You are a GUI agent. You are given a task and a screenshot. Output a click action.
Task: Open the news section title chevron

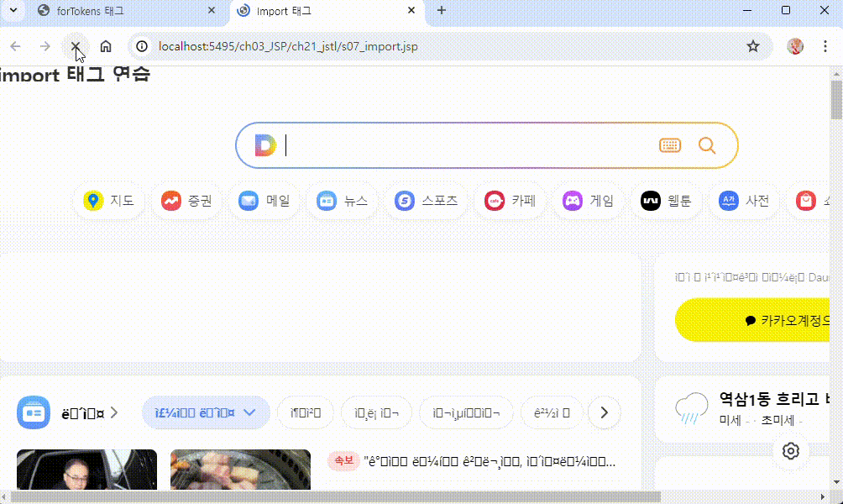tap(114, 412)
